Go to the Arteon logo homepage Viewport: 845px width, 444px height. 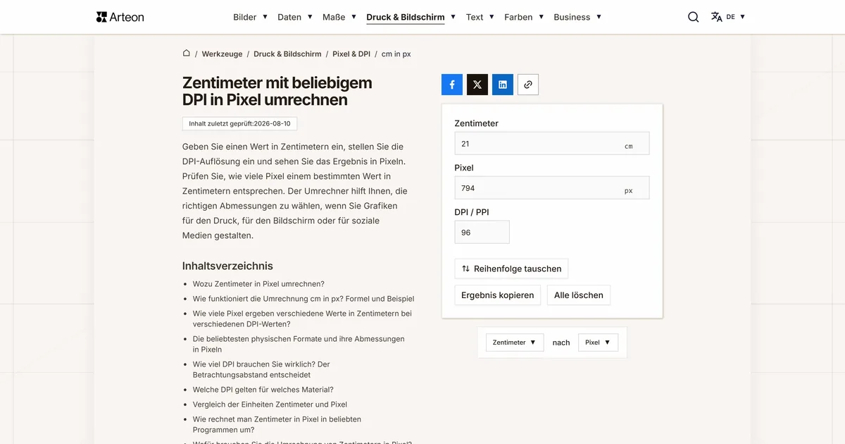point(120,17)
